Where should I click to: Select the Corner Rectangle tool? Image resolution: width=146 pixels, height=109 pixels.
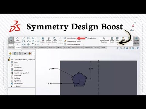23,41
